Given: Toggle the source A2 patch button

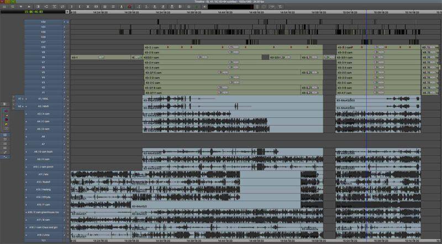Looking at the screenshot, I should click(19, 106).
